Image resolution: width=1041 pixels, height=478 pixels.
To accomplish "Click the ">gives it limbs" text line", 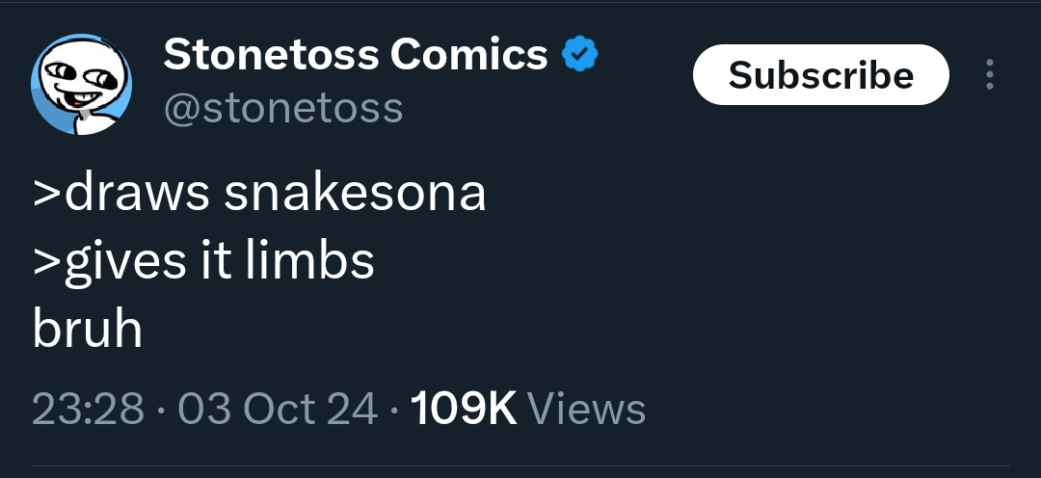I will click(203, 261).
